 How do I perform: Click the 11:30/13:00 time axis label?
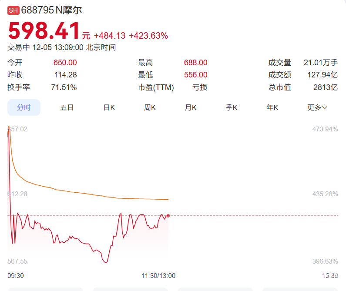pos(158,275)
